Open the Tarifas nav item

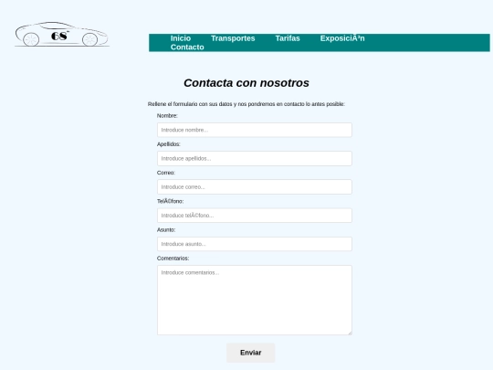[288, 38]
